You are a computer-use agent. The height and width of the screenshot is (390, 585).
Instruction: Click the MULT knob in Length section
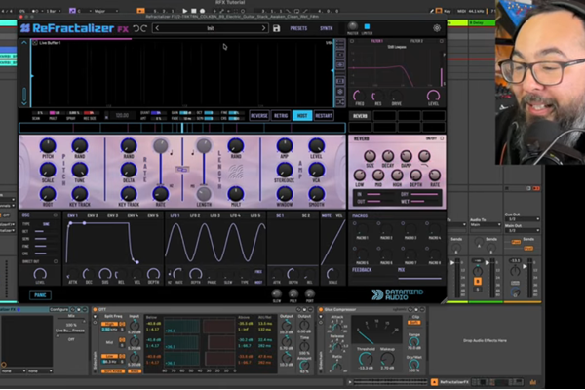(236, 194)
